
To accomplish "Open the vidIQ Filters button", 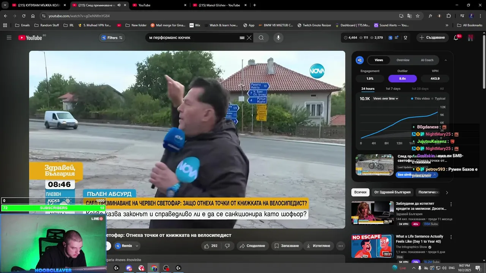I will [112, 38].
